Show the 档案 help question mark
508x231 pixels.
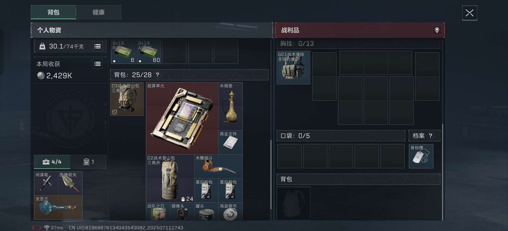(430, 136)
